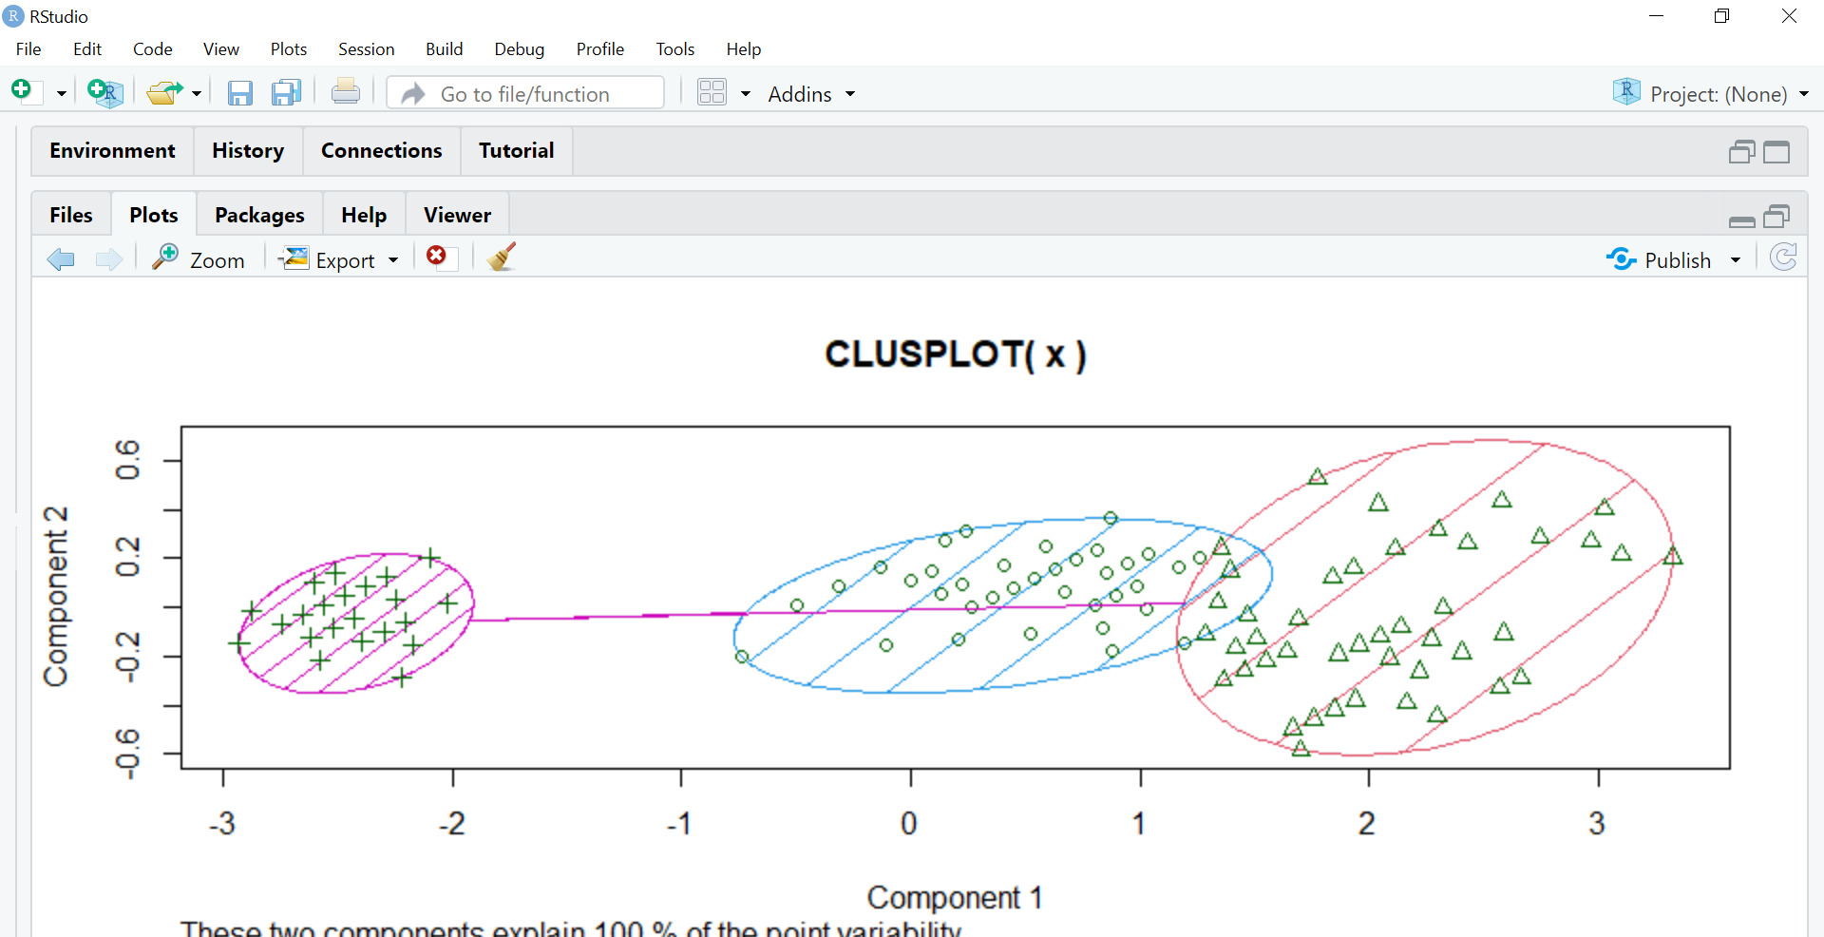Go to previous plot arrow

click(61, 258)
